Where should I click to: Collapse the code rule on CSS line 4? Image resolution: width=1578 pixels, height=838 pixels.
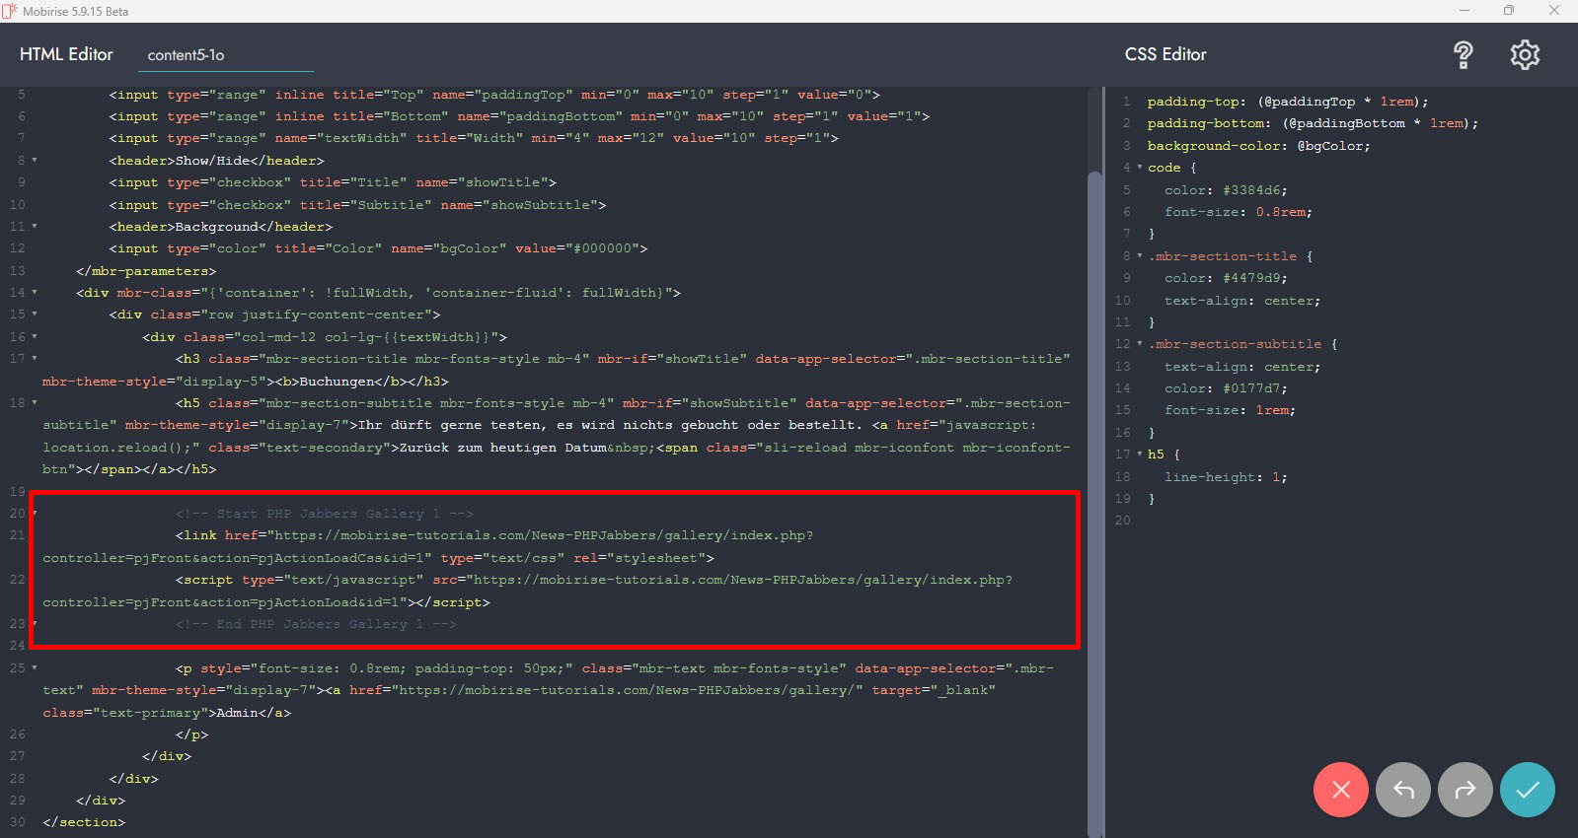(x=1140, y=168)
